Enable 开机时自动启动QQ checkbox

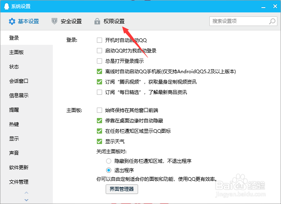tap(99, 40)
